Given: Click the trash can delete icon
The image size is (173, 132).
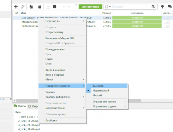Looking at the screenshot, I should [39, 7].
